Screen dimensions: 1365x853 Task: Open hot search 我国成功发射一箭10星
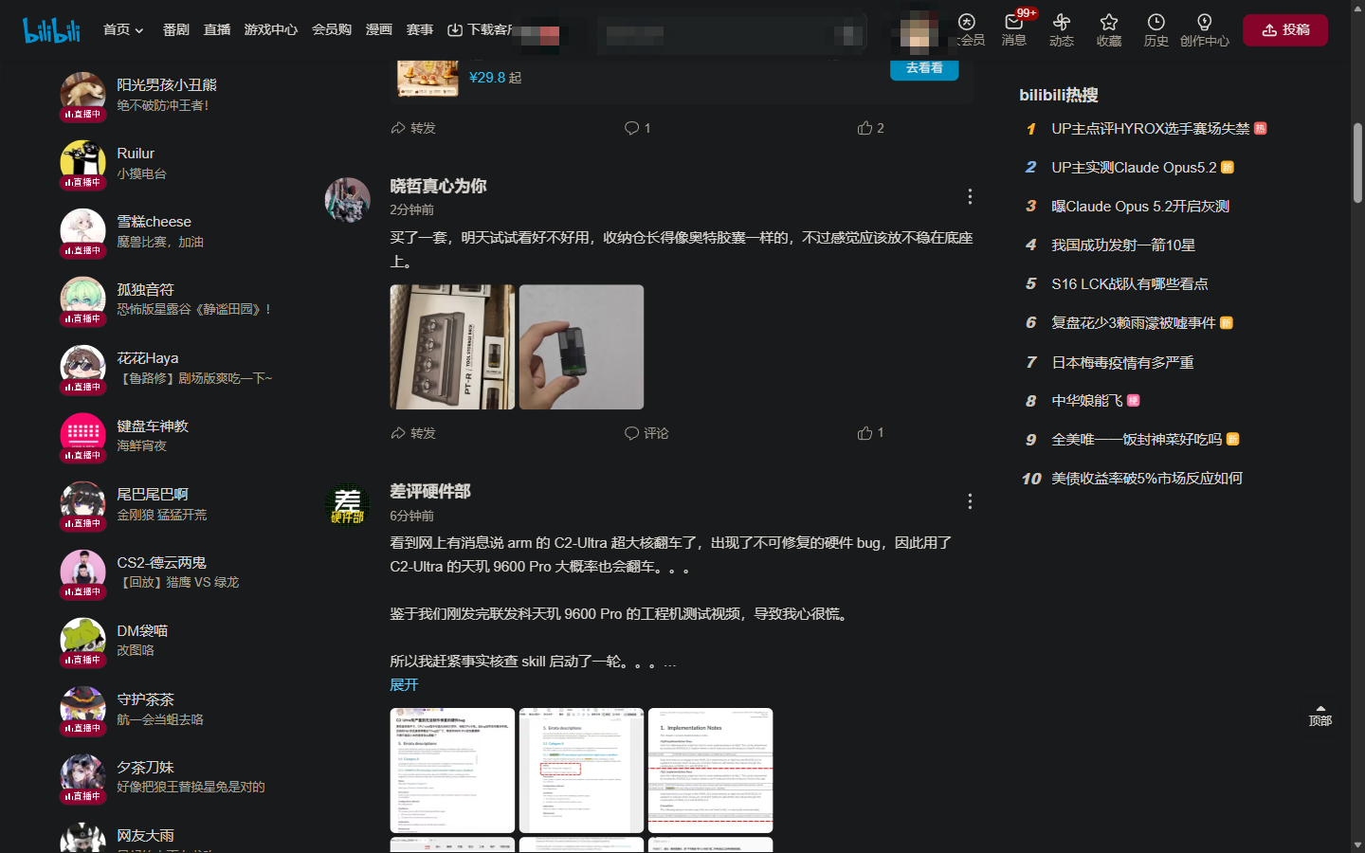click(x=1123, y=245)
